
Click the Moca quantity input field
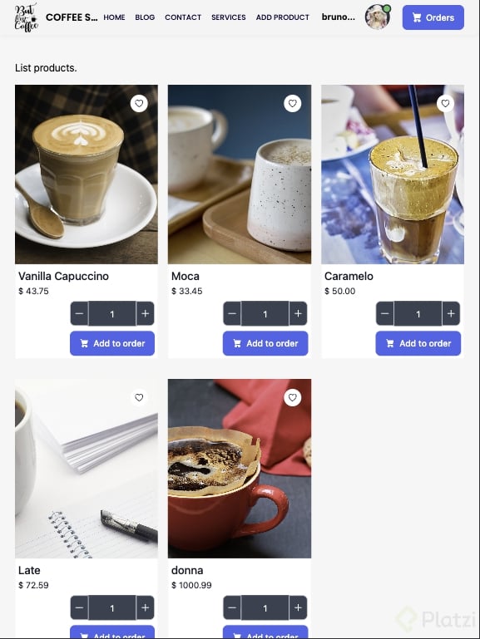(265, 313)
